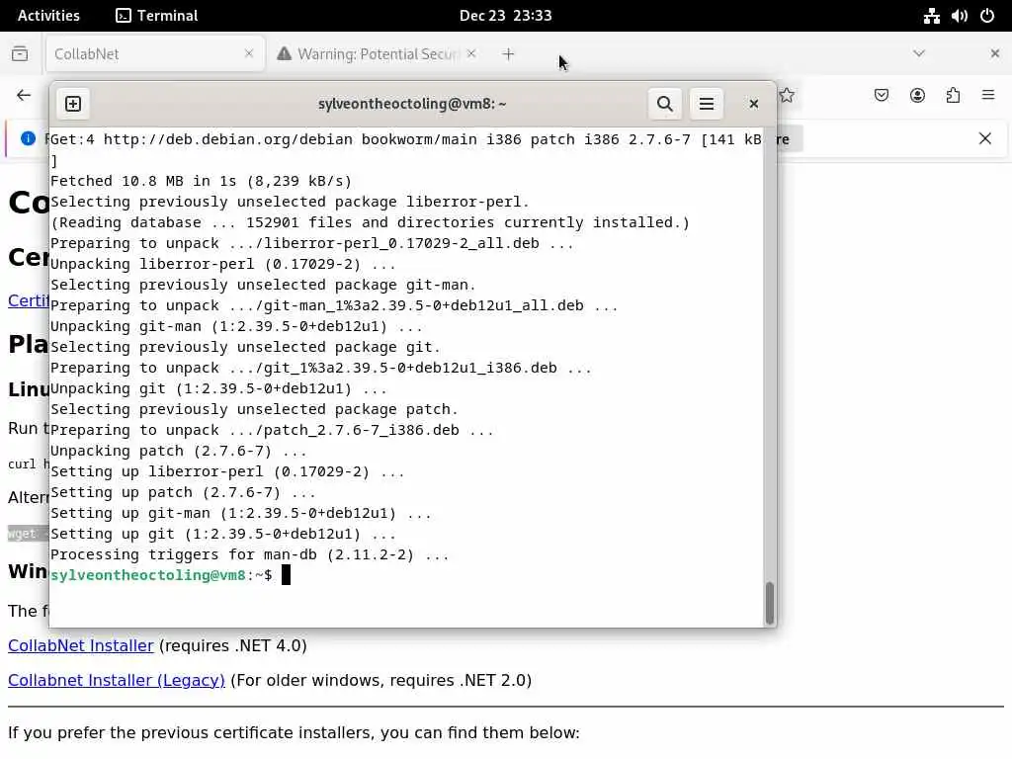Go back using Firefox back arrow
Viewport: 1012px width, 759px height.
coord(24,96)
